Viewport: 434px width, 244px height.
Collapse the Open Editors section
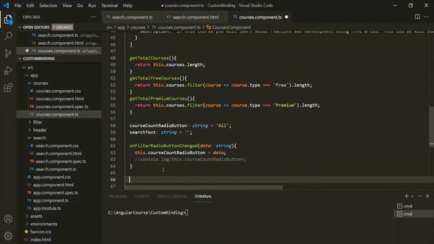point(20,27)
